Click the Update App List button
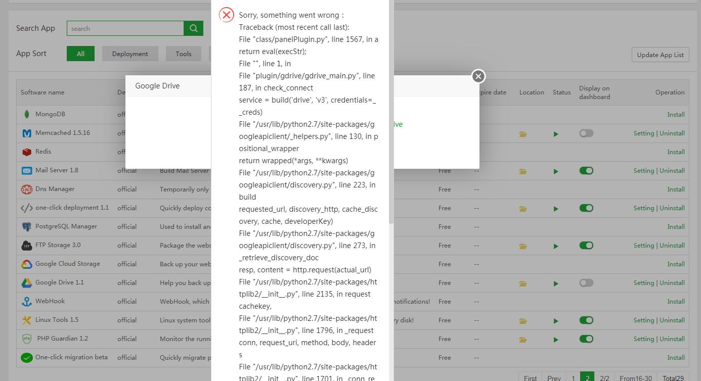 [660, 55]
